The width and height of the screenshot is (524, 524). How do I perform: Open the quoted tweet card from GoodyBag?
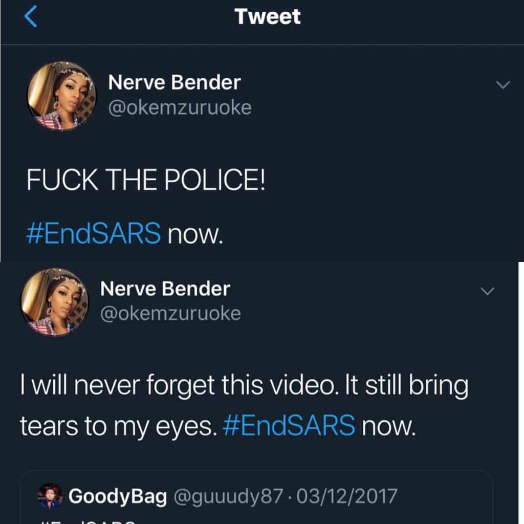[x=266, y=507]
